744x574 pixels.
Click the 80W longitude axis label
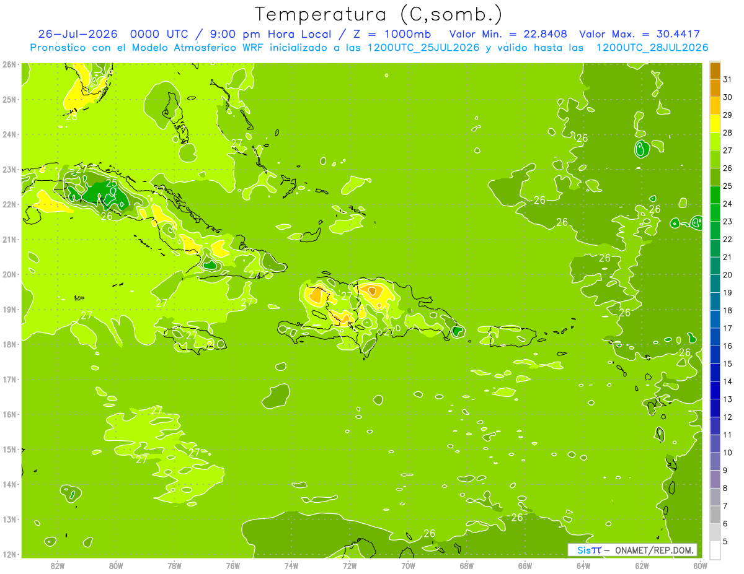point(116,565)
